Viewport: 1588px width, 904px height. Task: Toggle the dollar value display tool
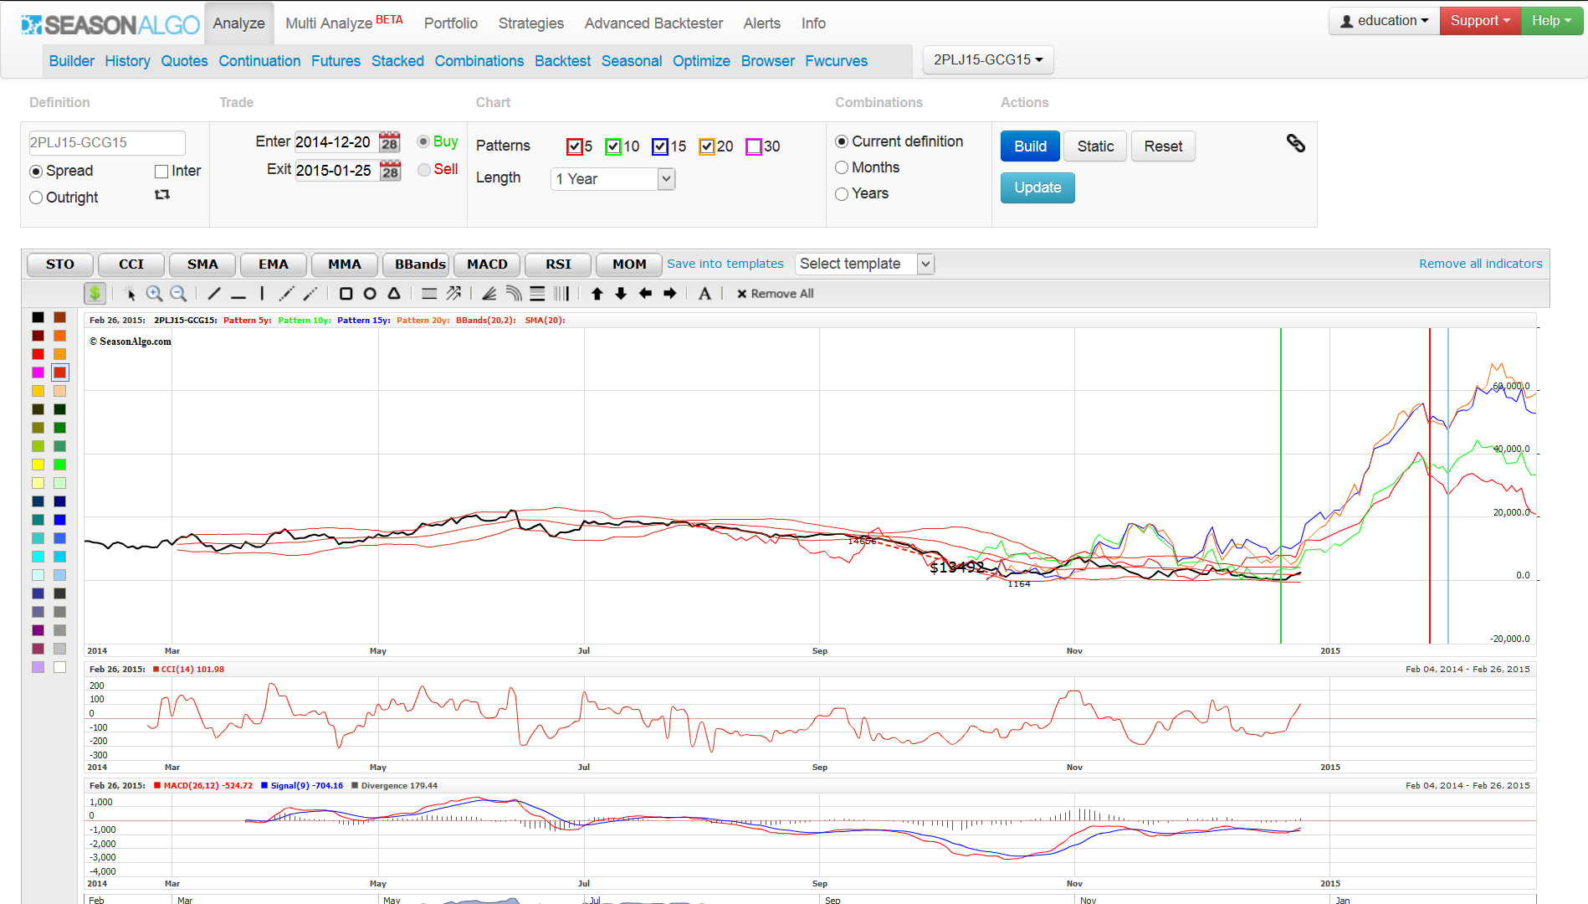click(x=95, y=293)
